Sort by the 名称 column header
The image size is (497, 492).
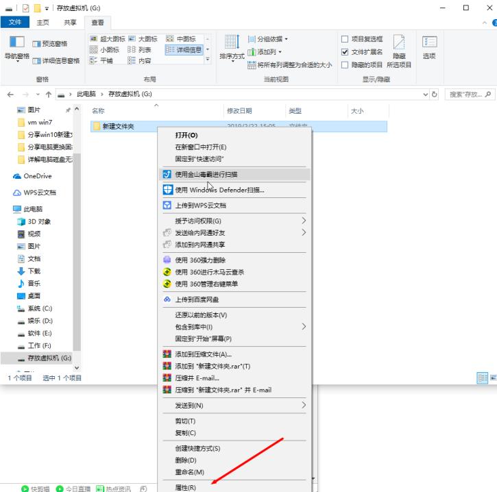click(156, 111)
